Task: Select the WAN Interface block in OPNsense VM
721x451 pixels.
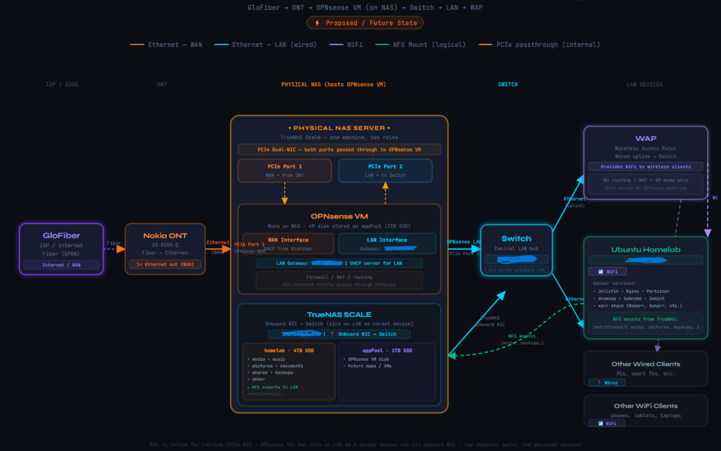Action: click(288, 243)
